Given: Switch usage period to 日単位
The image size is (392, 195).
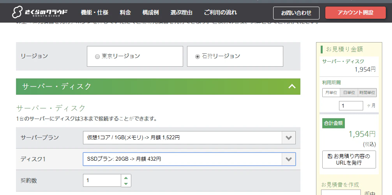Looking at the screenshot, I should (349, 92).
